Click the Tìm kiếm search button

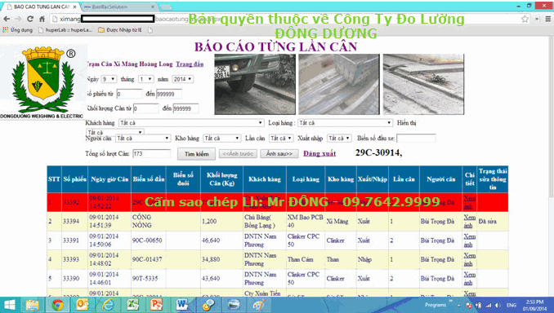click(196, 154)
